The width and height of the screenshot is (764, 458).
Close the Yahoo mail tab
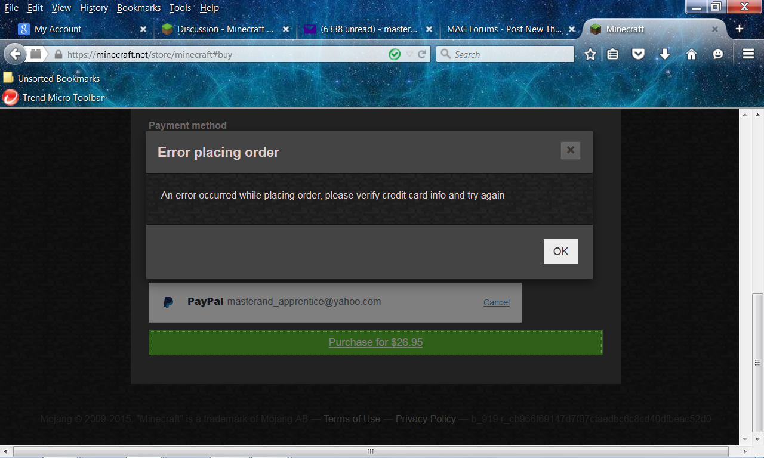[x=429, y=29]
